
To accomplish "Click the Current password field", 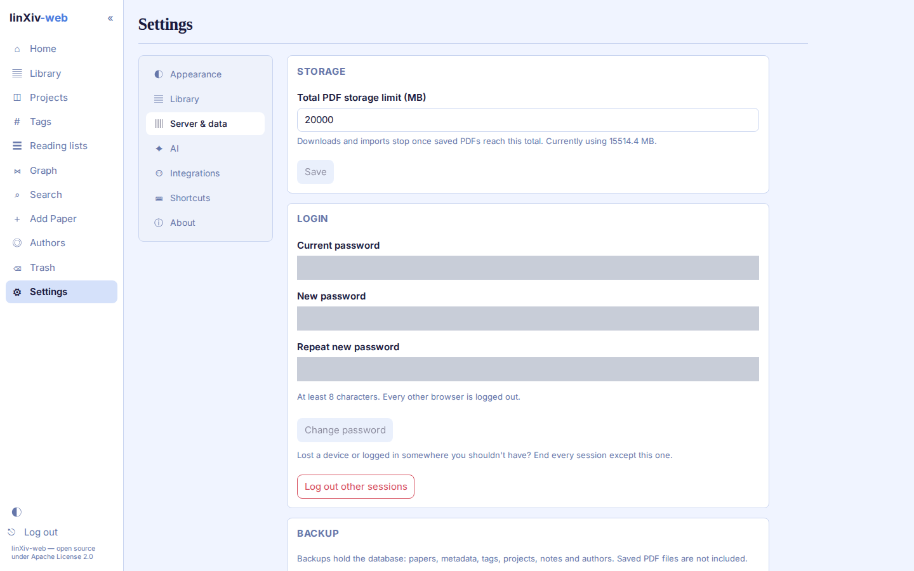I will click(528, 268).
